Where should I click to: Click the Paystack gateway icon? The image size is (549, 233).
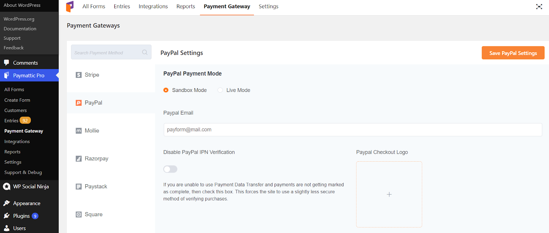click(x=79, y=186)
